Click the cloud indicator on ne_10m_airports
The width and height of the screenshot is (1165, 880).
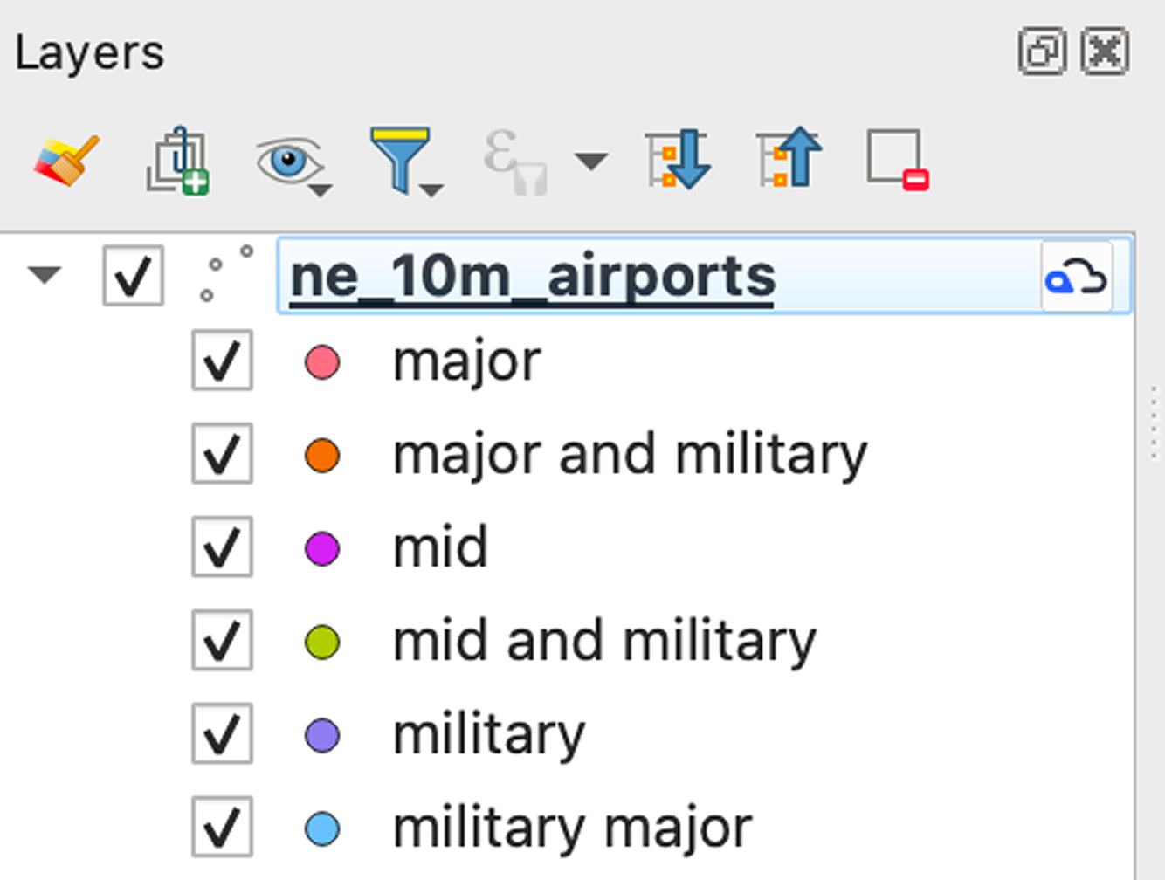click(x=1076, y=278)
